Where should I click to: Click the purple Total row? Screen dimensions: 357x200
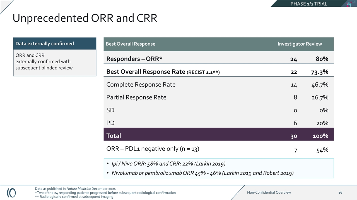(219, 136)
